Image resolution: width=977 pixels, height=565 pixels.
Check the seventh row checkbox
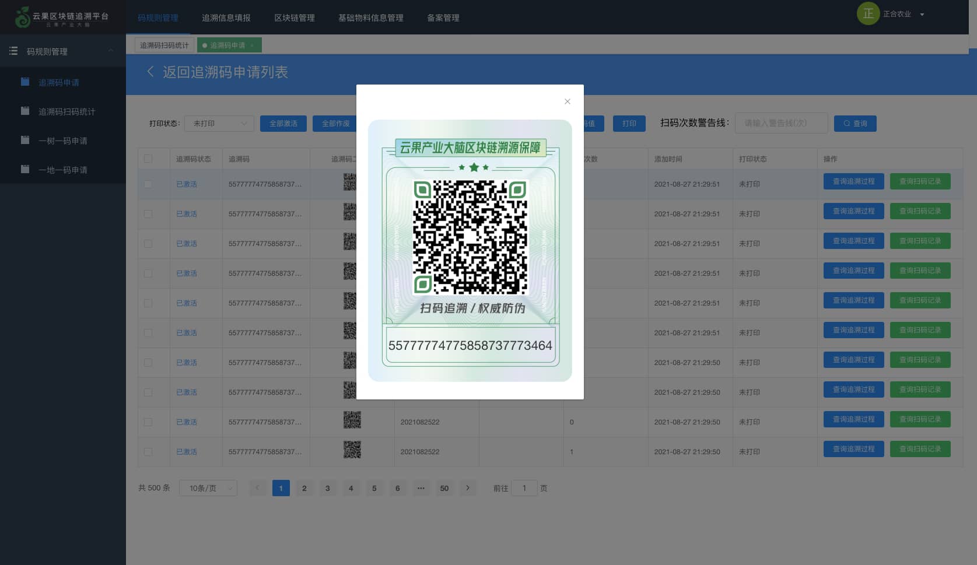pyautogui.click(x=148, y=363)
